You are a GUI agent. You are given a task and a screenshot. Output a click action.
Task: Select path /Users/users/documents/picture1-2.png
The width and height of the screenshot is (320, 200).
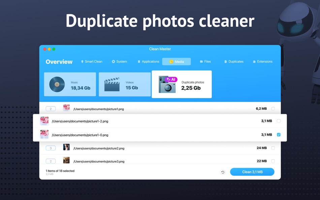tap(80, 121)
